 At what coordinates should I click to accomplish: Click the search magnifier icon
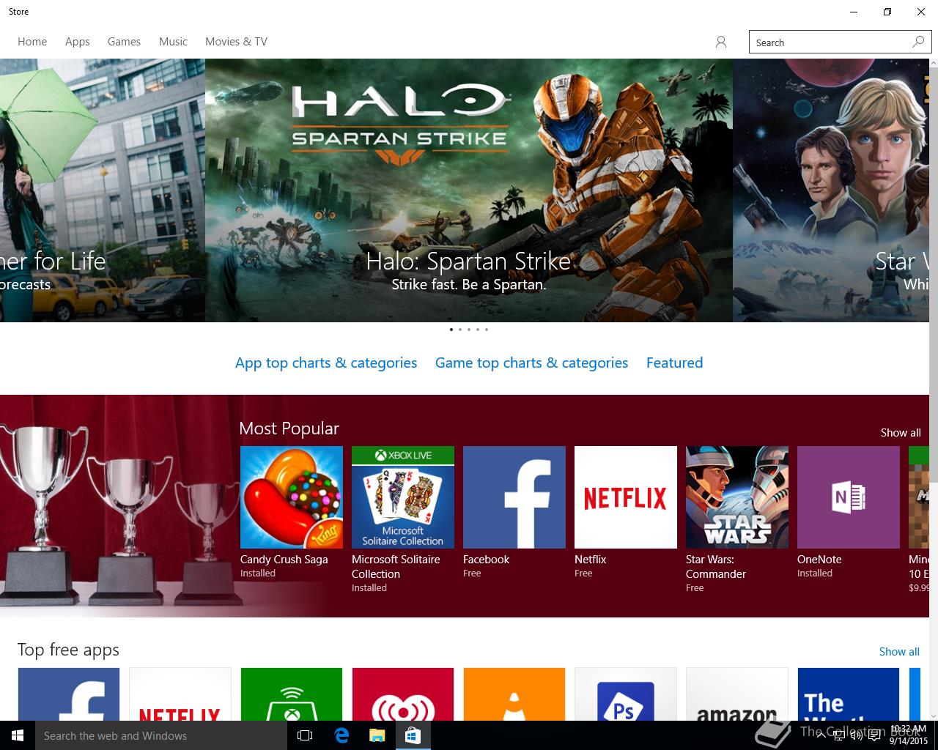(x=918, y=42)
